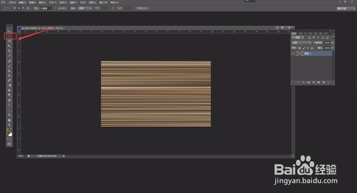Open the marquee tool preset picker arrow

10,9
